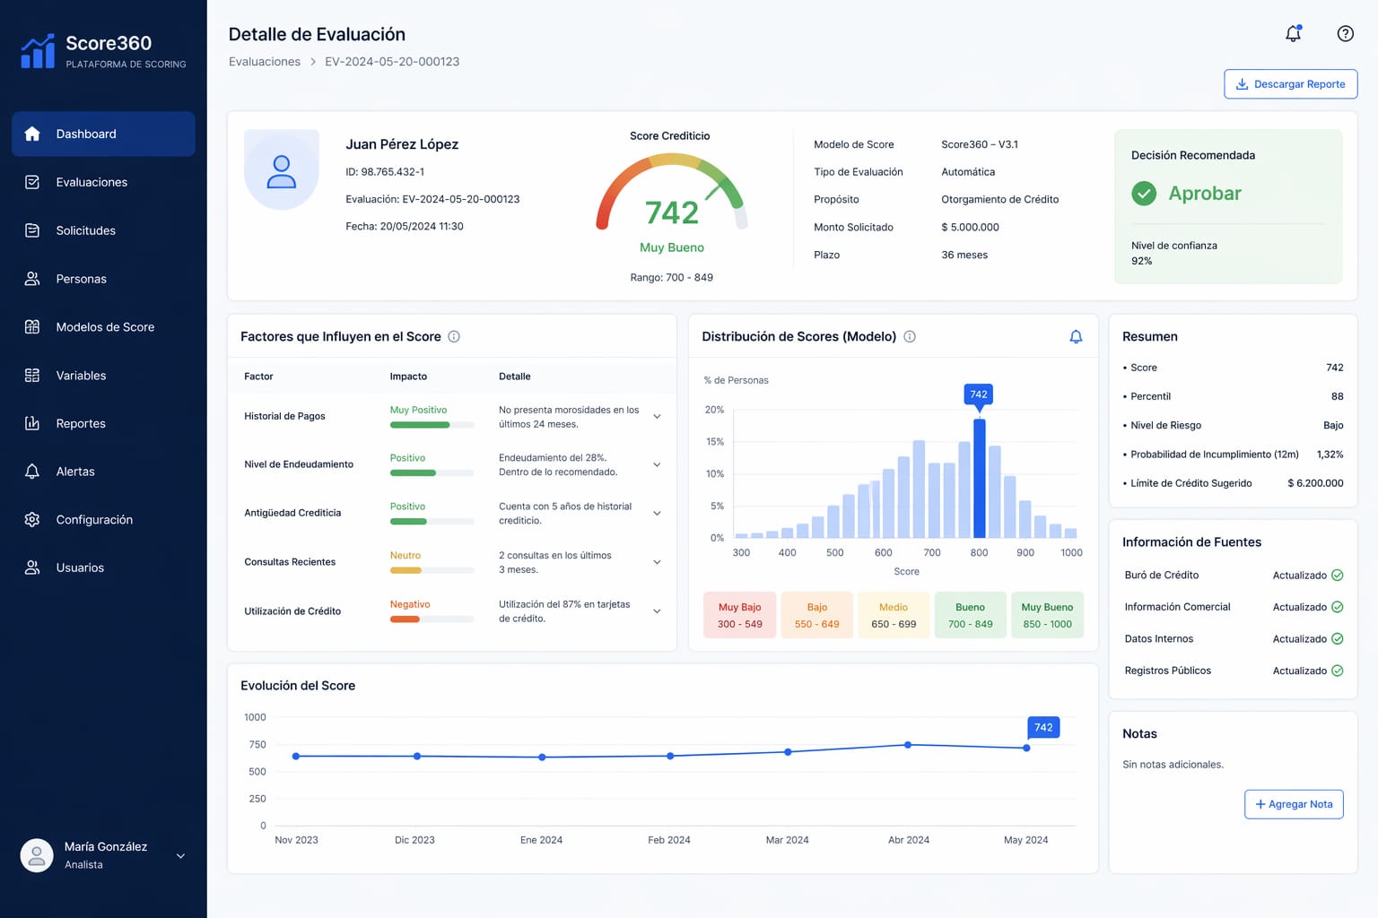Select the Alertas icon in the sidebar

click(32, 472)
